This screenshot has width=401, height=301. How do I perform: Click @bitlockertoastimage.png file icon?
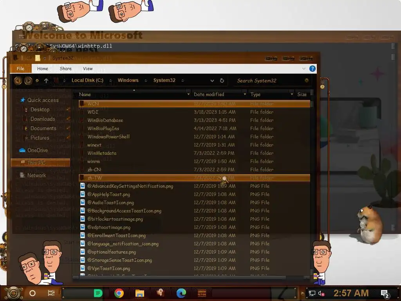coord(82,219)
